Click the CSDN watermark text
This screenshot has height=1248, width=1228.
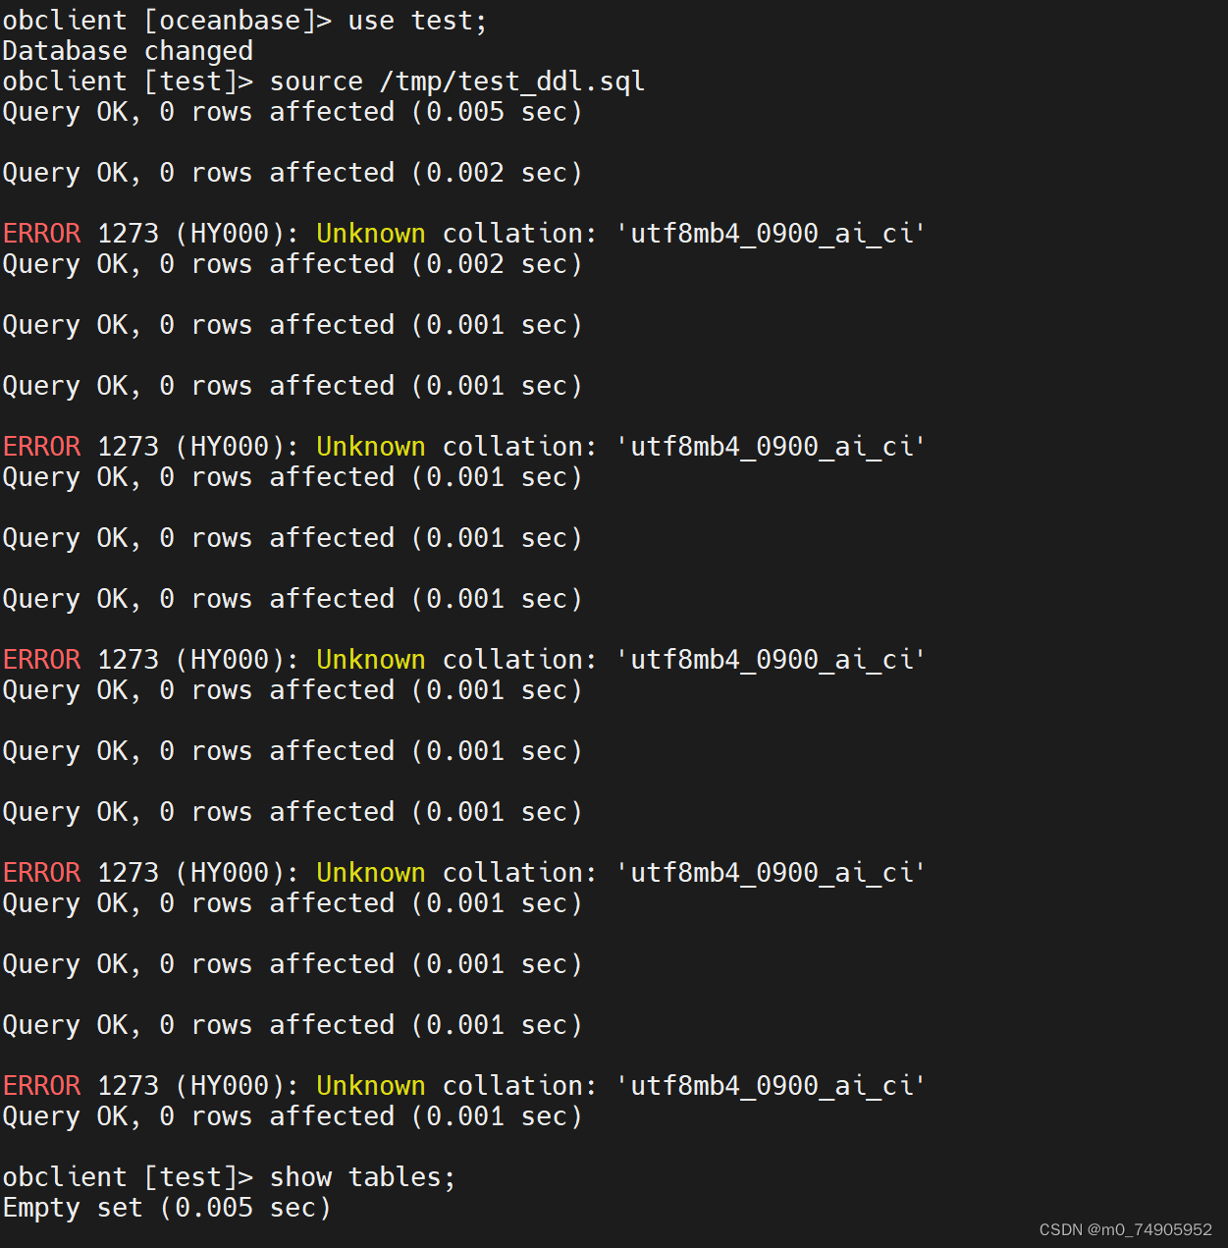coord(1060,1229)
